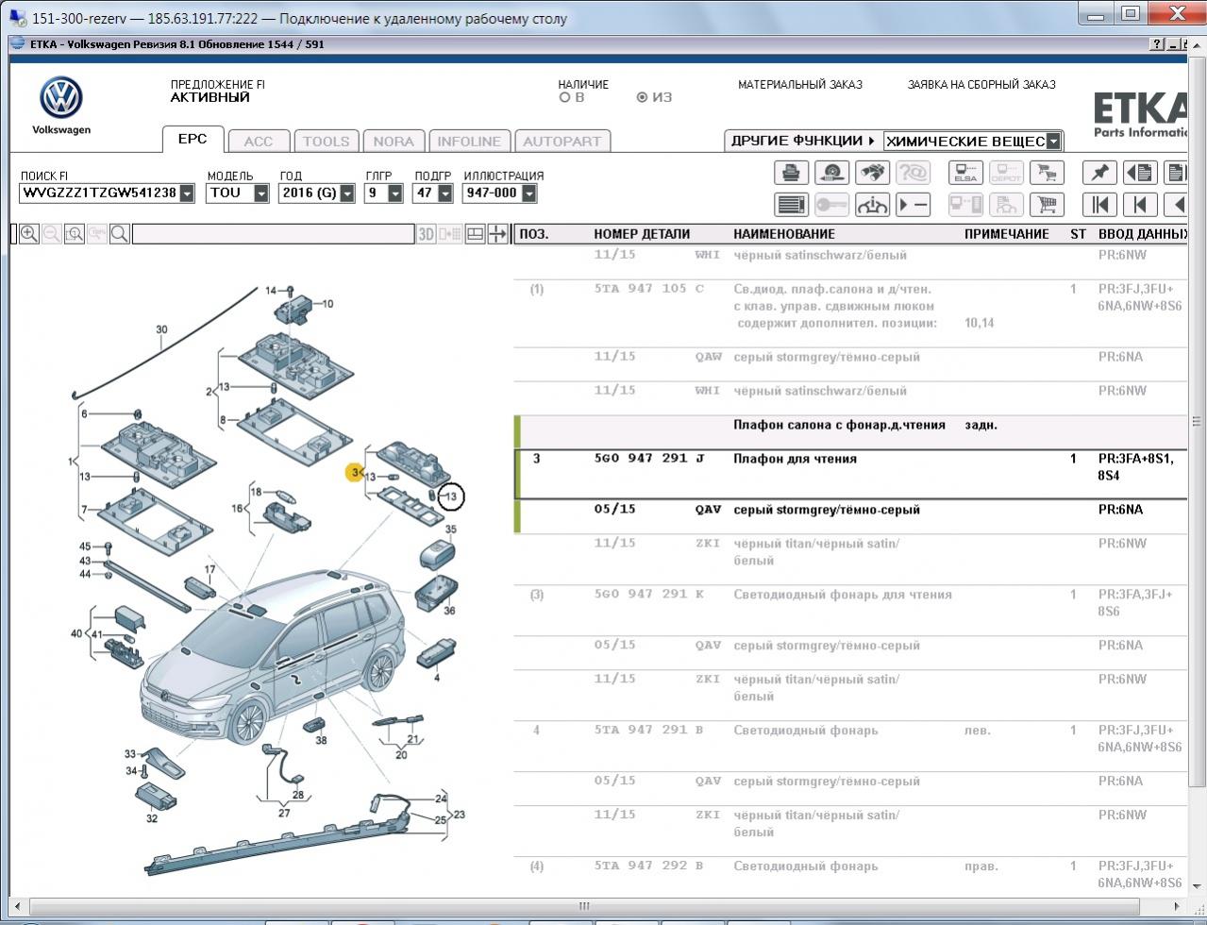Click callout 27 in illustration
The image size is (1207, 925).
point(284,812)
